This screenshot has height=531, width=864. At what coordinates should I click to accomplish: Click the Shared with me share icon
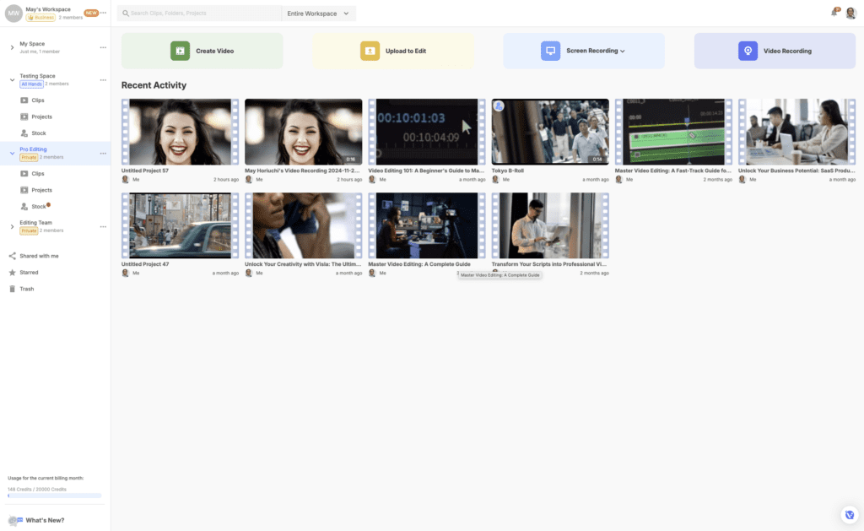click(12, 256)
